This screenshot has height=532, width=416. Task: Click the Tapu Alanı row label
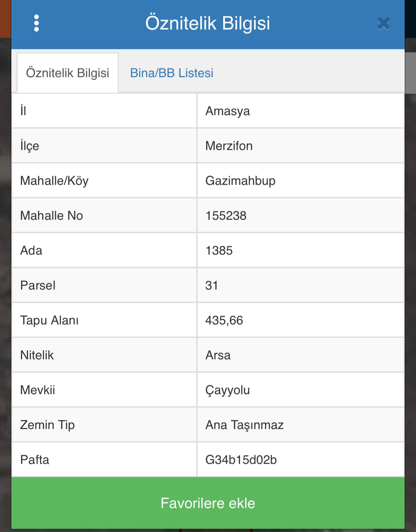[x=49, y=320]
